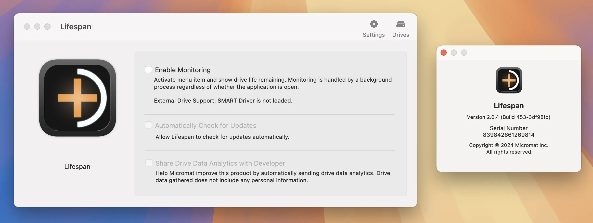Enable the Monitoring checkbox

[x=148, y=69]
